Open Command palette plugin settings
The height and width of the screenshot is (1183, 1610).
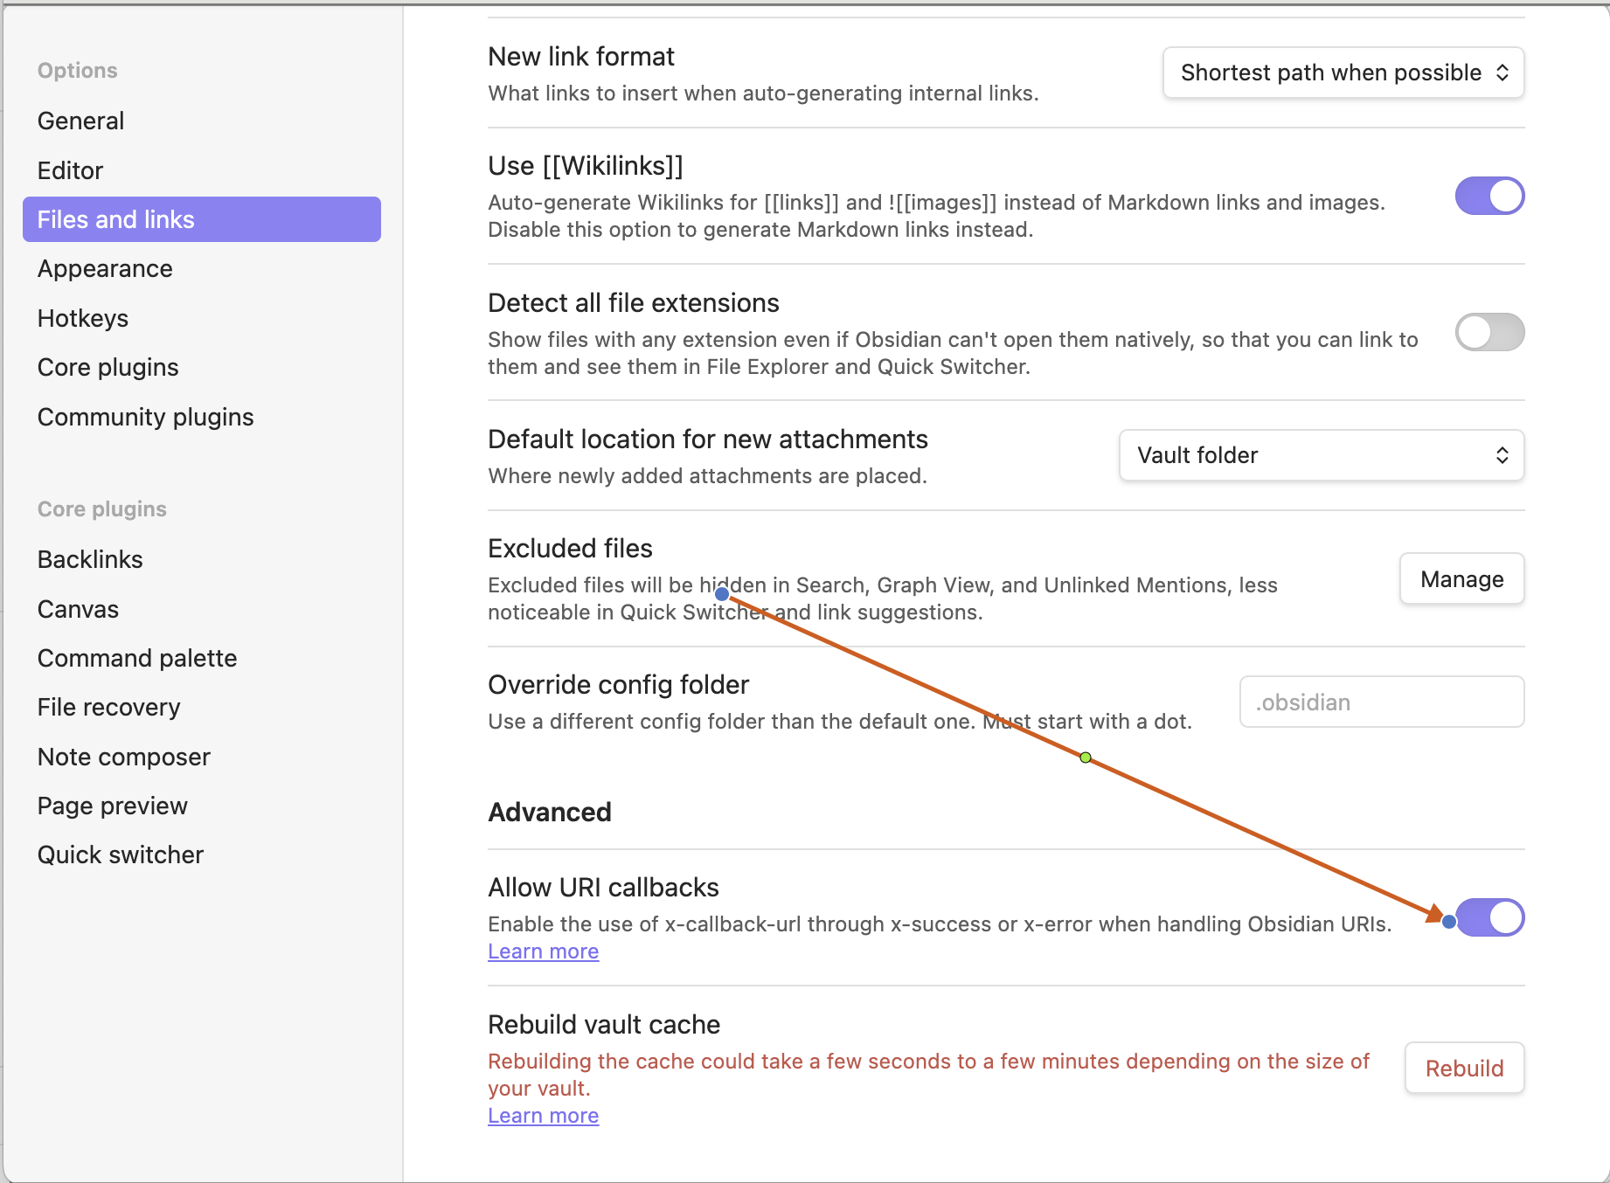click(137, 658)
